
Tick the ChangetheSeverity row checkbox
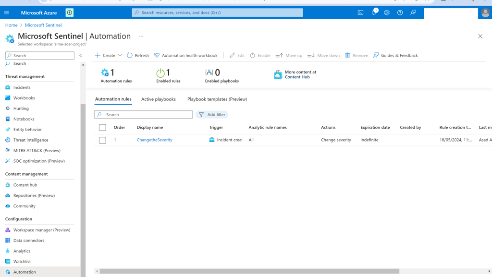[102, 140]
